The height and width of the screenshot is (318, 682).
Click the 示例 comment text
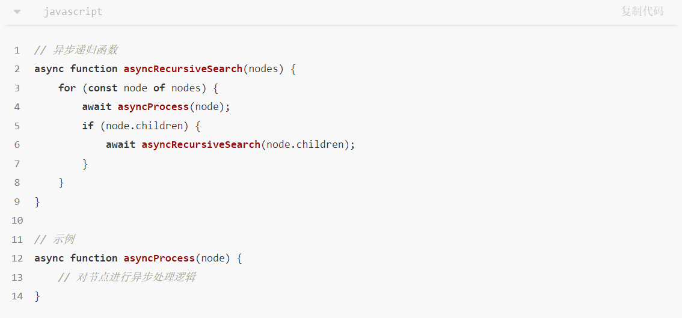(63, 239)
